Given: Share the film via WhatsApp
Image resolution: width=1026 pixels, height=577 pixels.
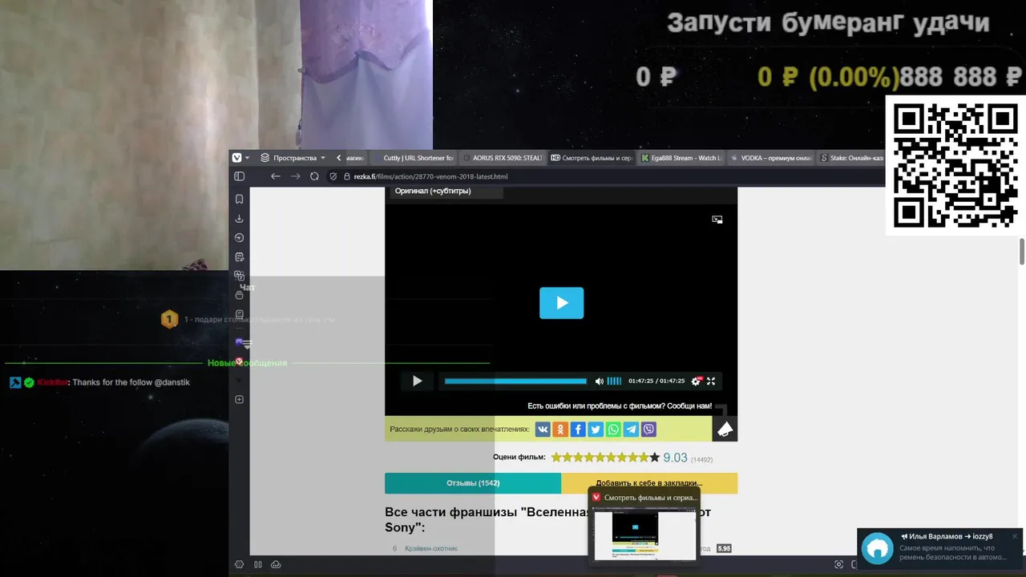Looking at the screenshot, I should click(613, 430).
